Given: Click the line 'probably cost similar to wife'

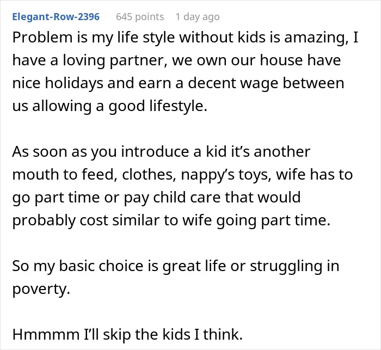Looking at the screenshot, I should [171, 220].
